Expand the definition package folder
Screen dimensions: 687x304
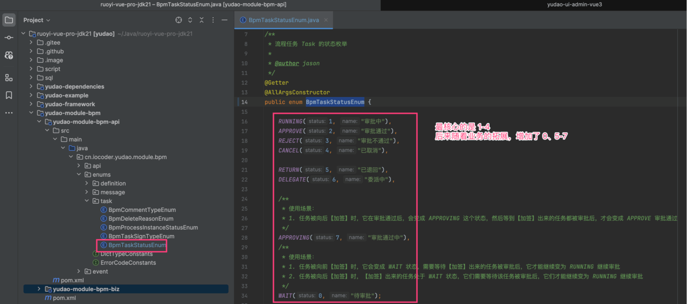click(86, 183)
